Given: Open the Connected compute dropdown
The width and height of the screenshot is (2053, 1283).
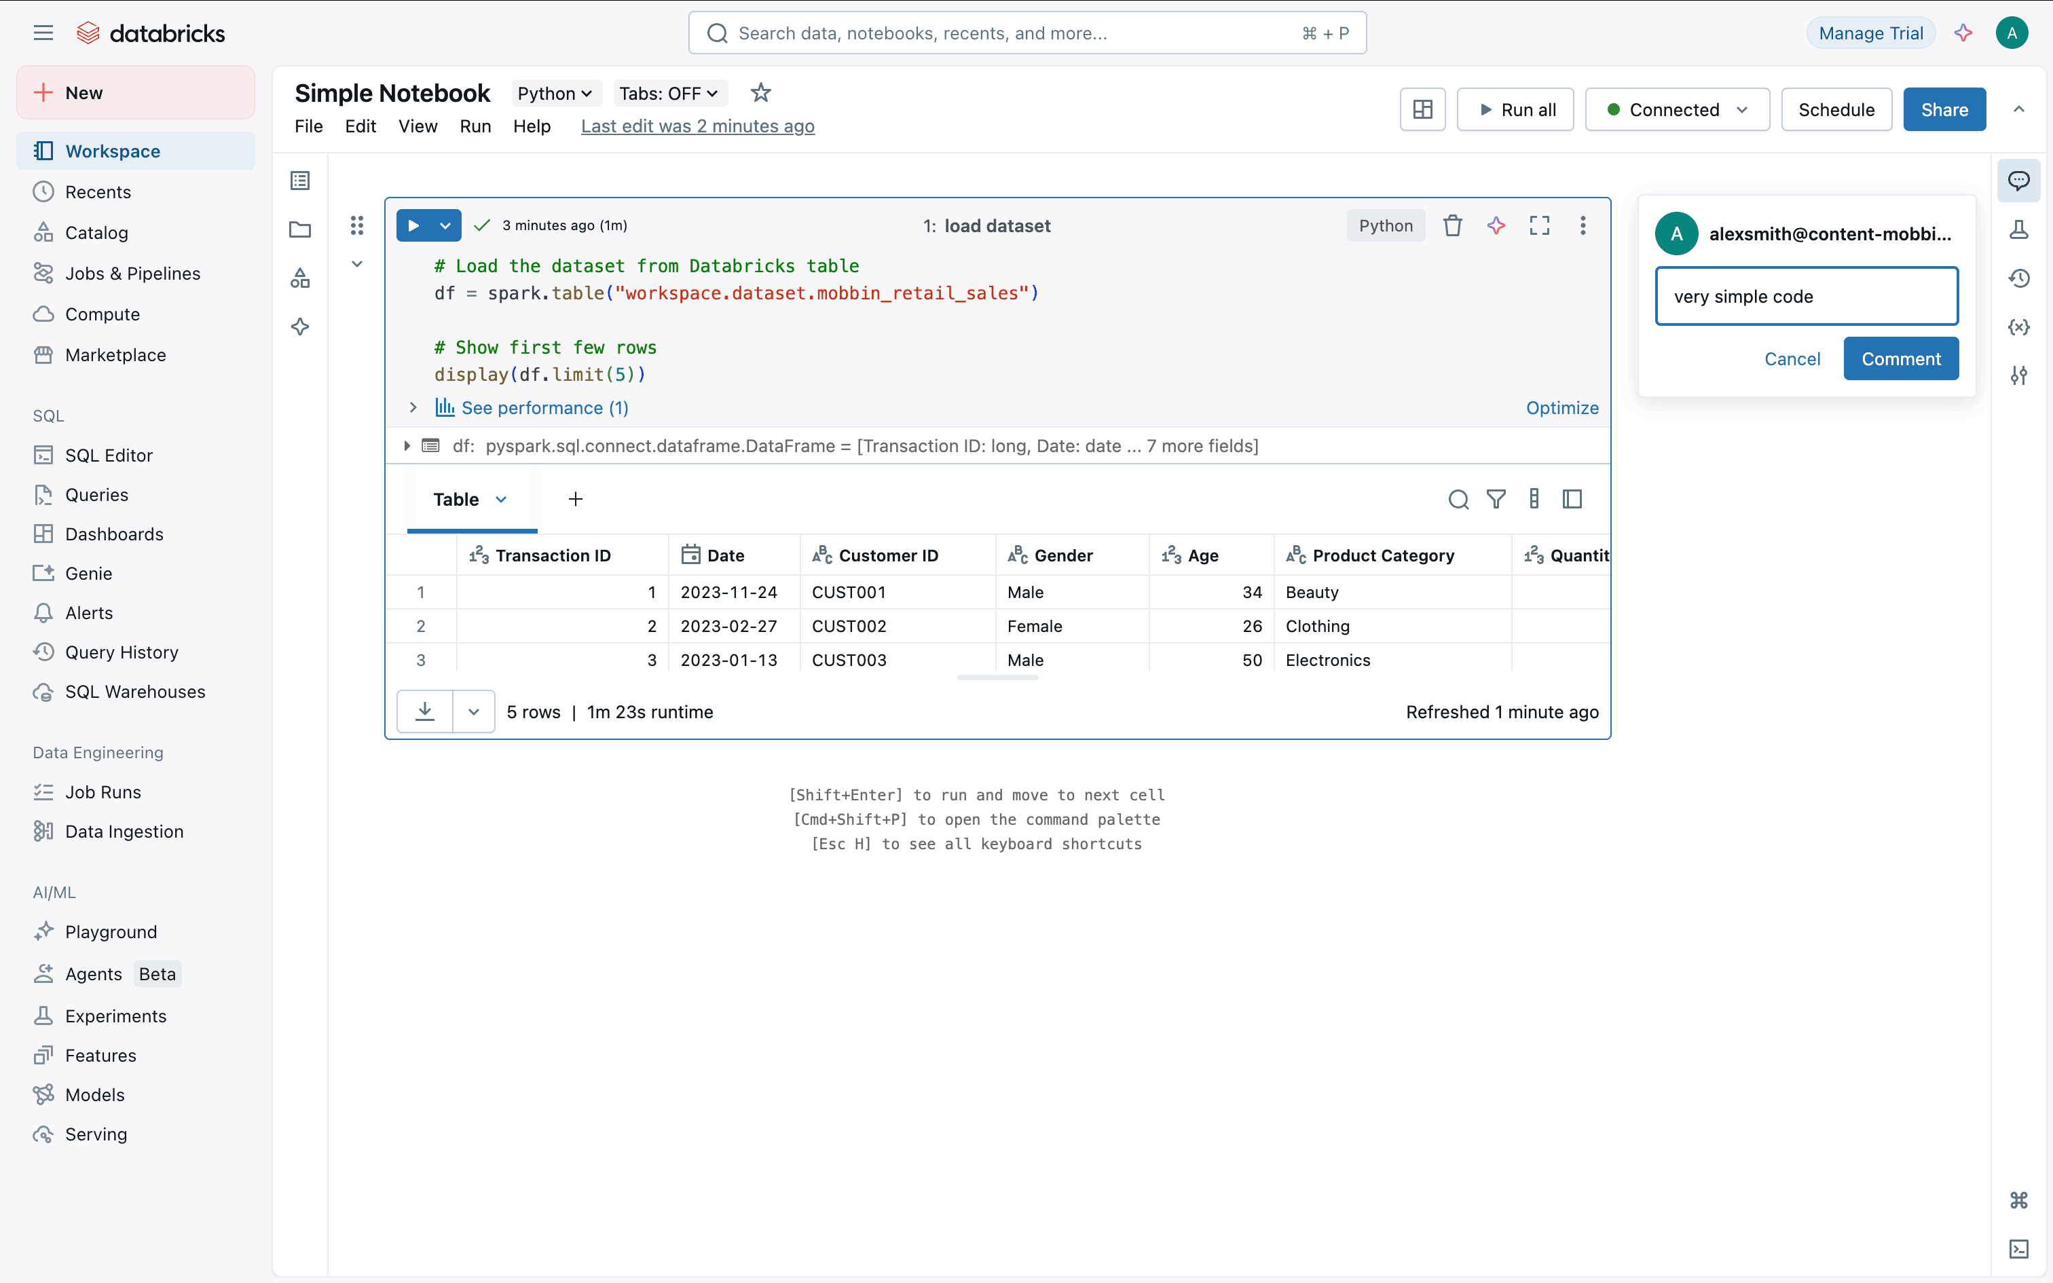Looking at the screenshot, I should click(x=1676, y=109).
